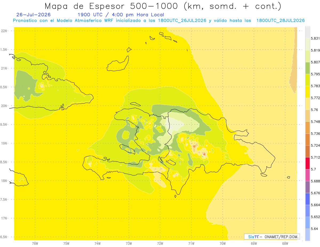The image size is (320, 247).
Task: Click the legend value 5.724
Action: point(315,145)
